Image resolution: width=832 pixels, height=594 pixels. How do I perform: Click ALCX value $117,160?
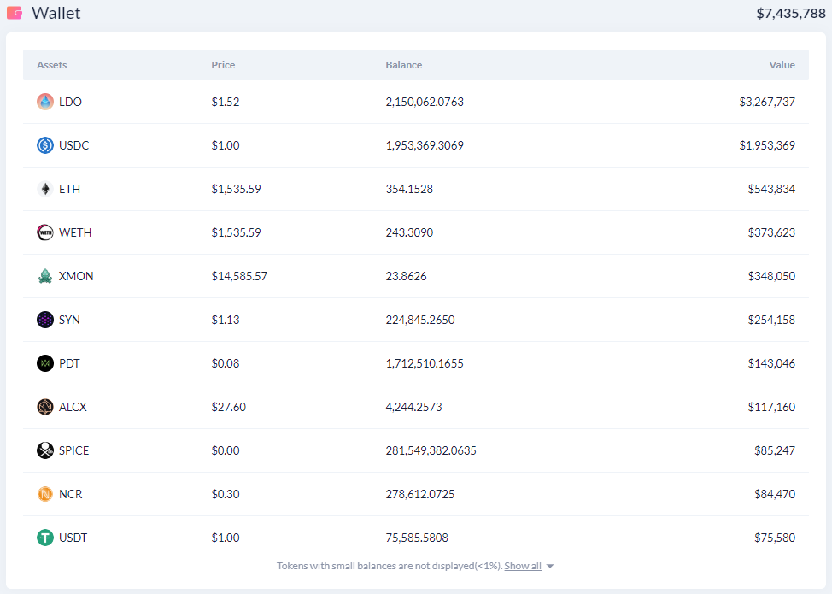pyautogui.click(x=771, y=407)
